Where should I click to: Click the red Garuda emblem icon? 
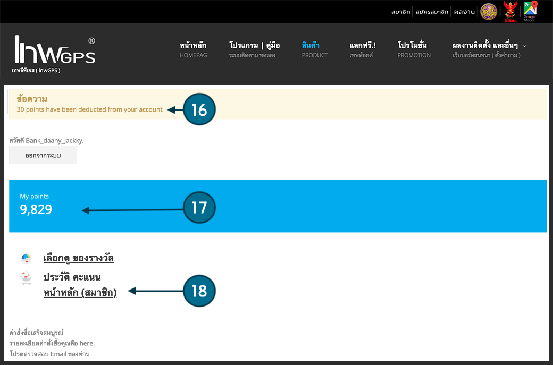pyautogui.click(x=510, y=11)
